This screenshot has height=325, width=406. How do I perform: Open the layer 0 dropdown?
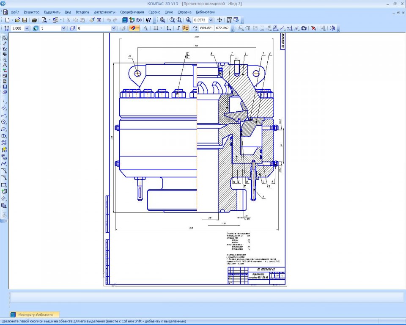click(x=113, y=28)
